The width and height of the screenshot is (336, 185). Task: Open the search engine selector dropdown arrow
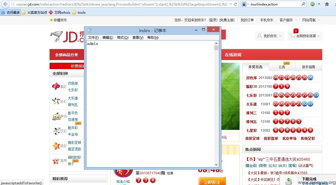coord(248,4)
